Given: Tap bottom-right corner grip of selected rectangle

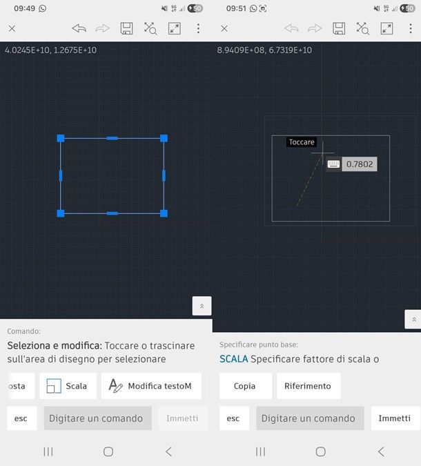Looking at the screenshot, I should point(164,213).
